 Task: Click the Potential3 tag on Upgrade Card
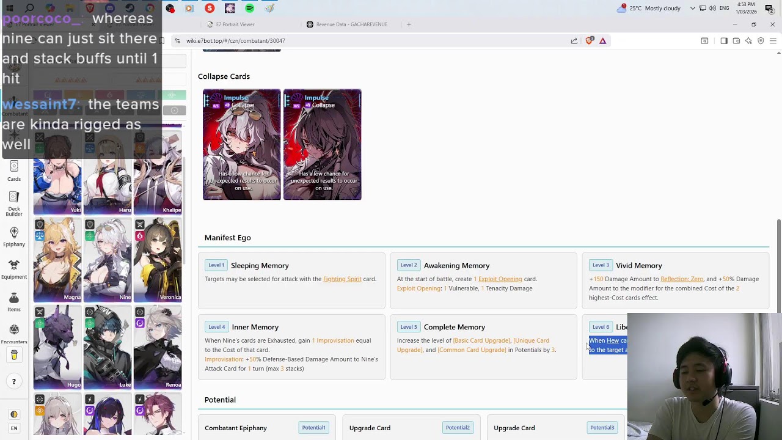(x=602, y=428)
